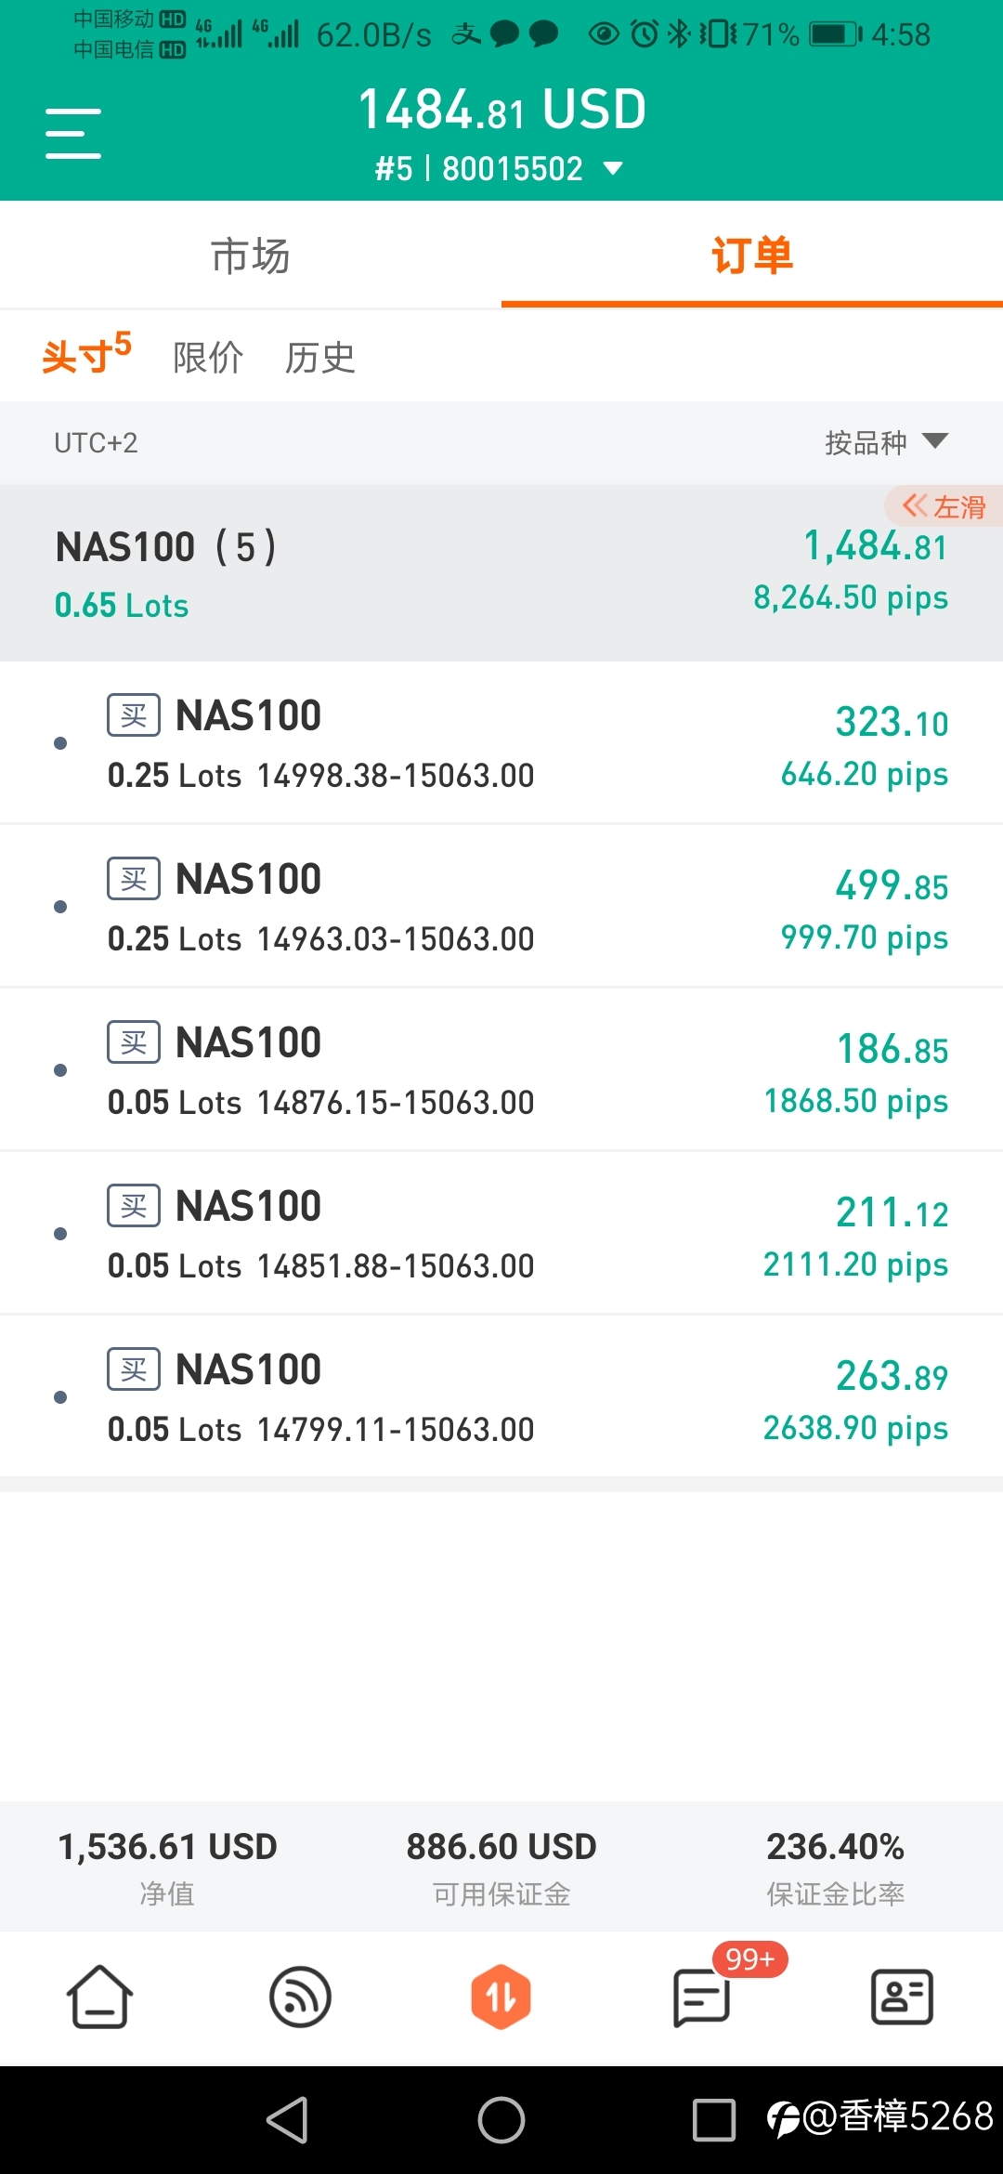Open NAS100 position opened at 14799.11
Screen dimensions: 1003x2174
point(501,1397)
